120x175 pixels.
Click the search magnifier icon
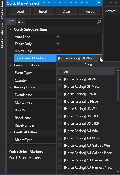click(99, 22)
